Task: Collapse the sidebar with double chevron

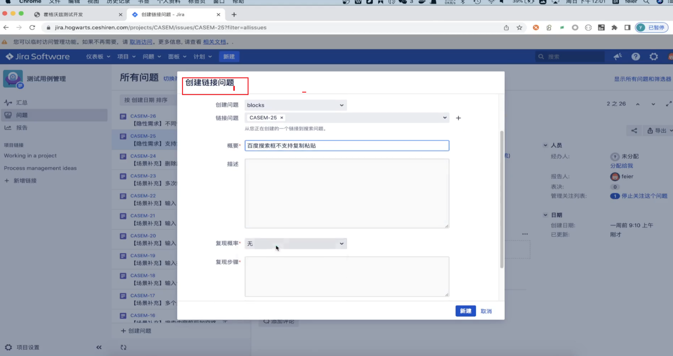Action: (x=99, y=347)
